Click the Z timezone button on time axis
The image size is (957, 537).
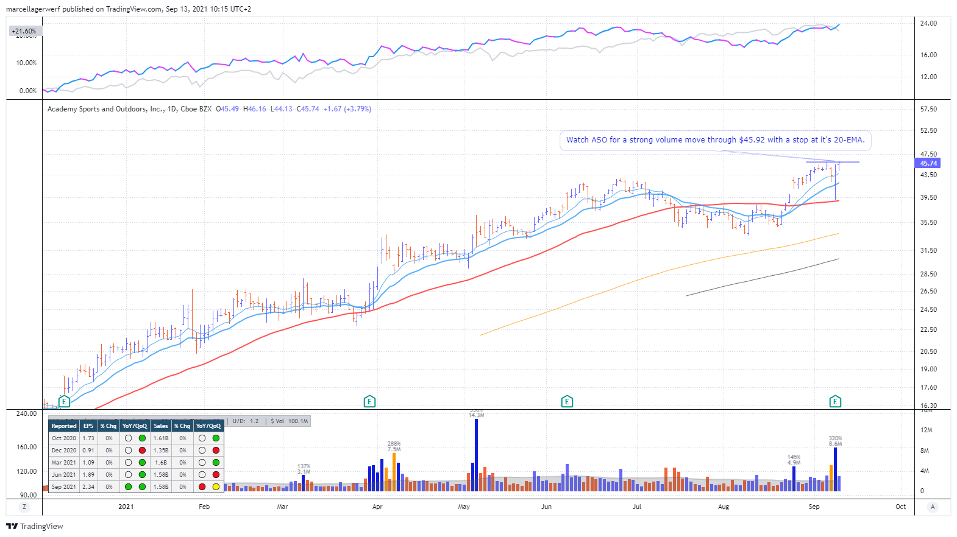[x=24, y=507]
